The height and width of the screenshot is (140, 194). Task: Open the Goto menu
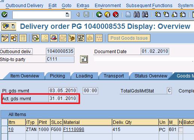[x=67, y=6]
